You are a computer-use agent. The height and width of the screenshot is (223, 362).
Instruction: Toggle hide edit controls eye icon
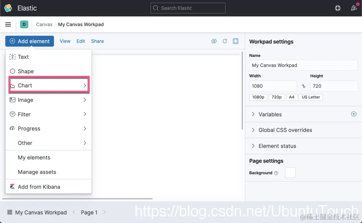[214, 41]
